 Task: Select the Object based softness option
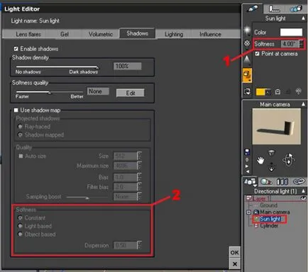[x=20, y=234]
